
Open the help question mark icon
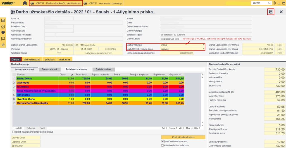click(x=274, y=3)
